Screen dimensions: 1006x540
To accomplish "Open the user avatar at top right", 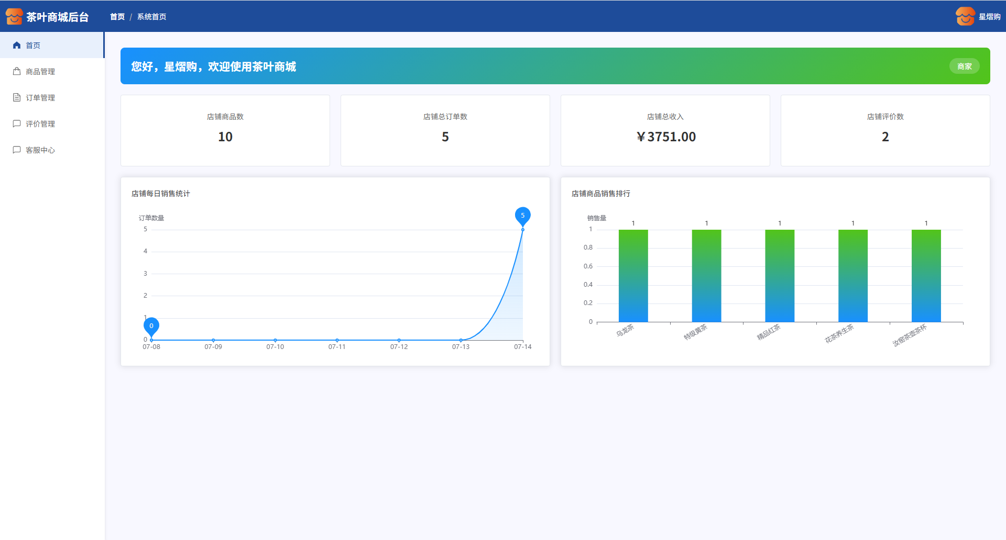I will pos(965,17).
